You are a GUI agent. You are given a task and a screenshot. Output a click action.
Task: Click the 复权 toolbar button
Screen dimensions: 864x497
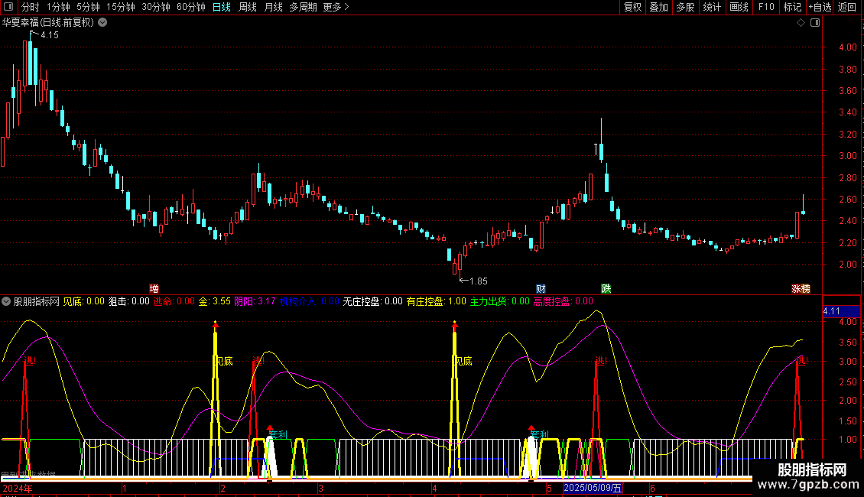(x=632, y=8)
